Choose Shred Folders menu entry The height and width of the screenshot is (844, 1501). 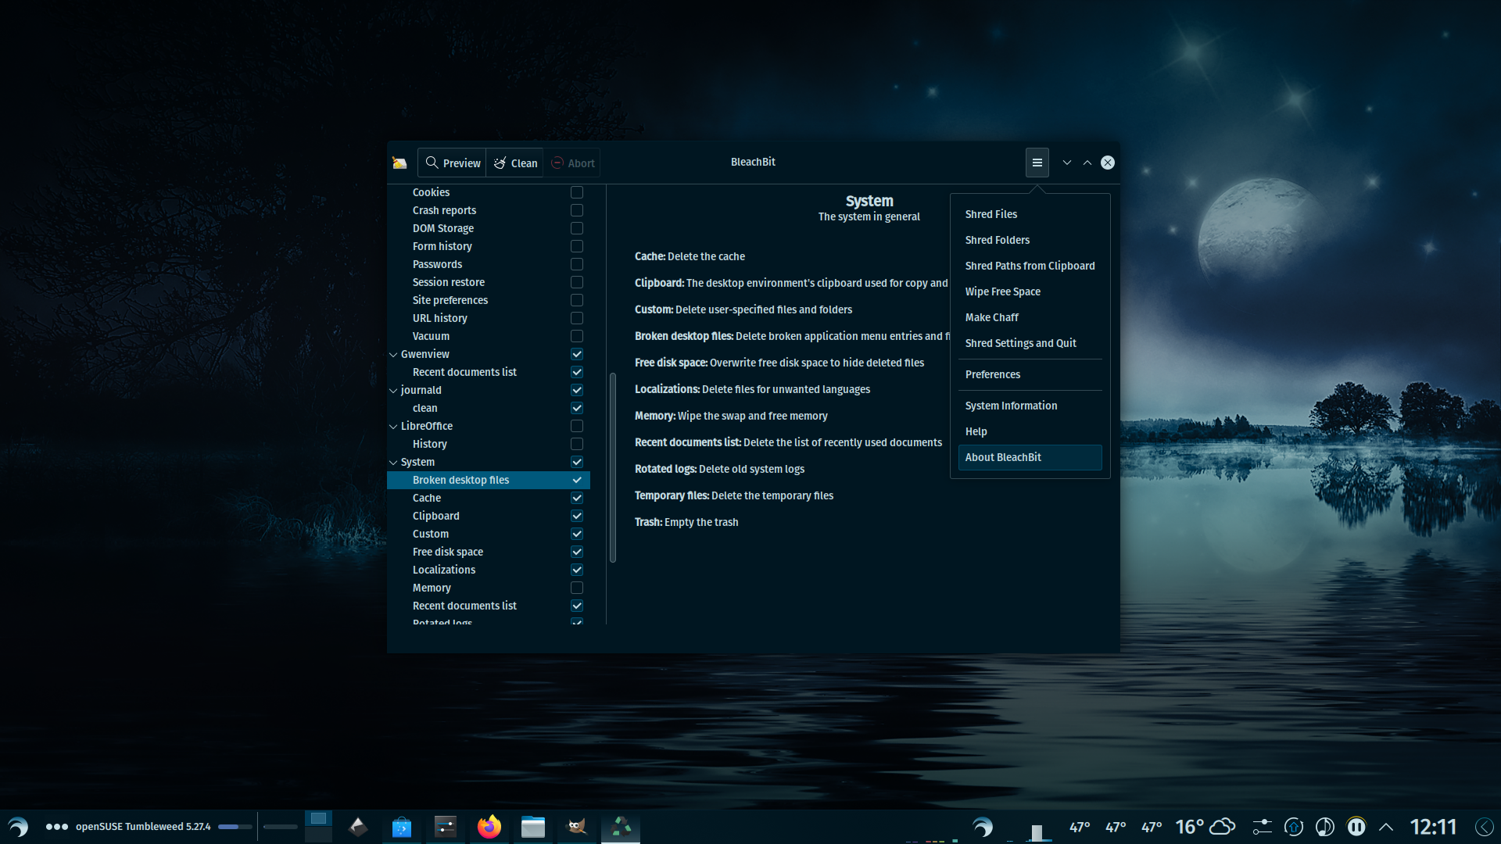1030,240
